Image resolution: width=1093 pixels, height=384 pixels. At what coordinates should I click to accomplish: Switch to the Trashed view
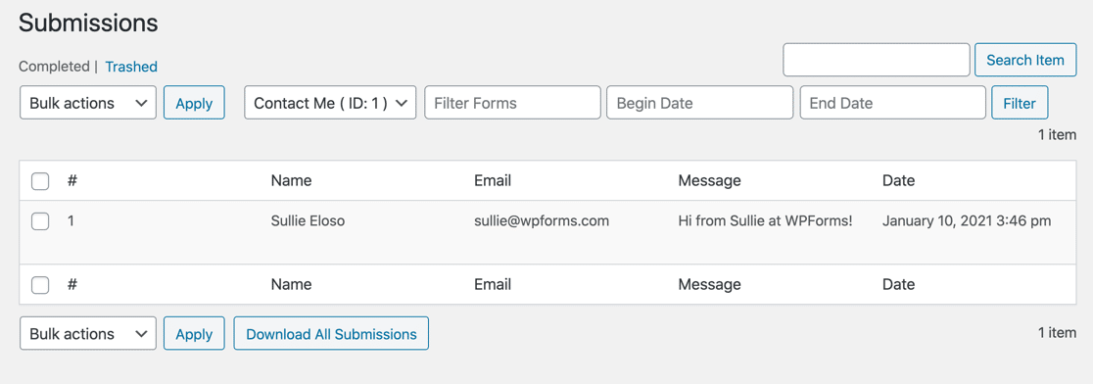click(x=131, y=67)
